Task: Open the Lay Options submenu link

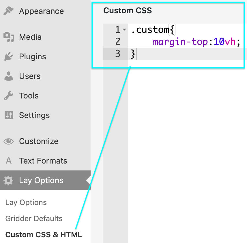Action: coord(26,202)
